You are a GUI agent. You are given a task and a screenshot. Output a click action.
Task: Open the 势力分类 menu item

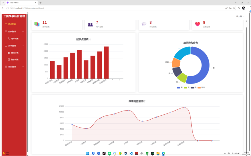tap(14, 53)
